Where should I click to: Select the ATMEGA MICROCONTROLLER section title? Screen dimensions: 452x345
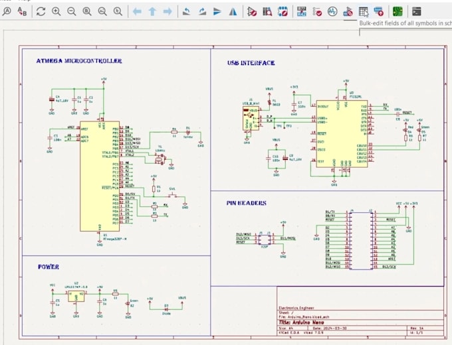pos(79,61)
